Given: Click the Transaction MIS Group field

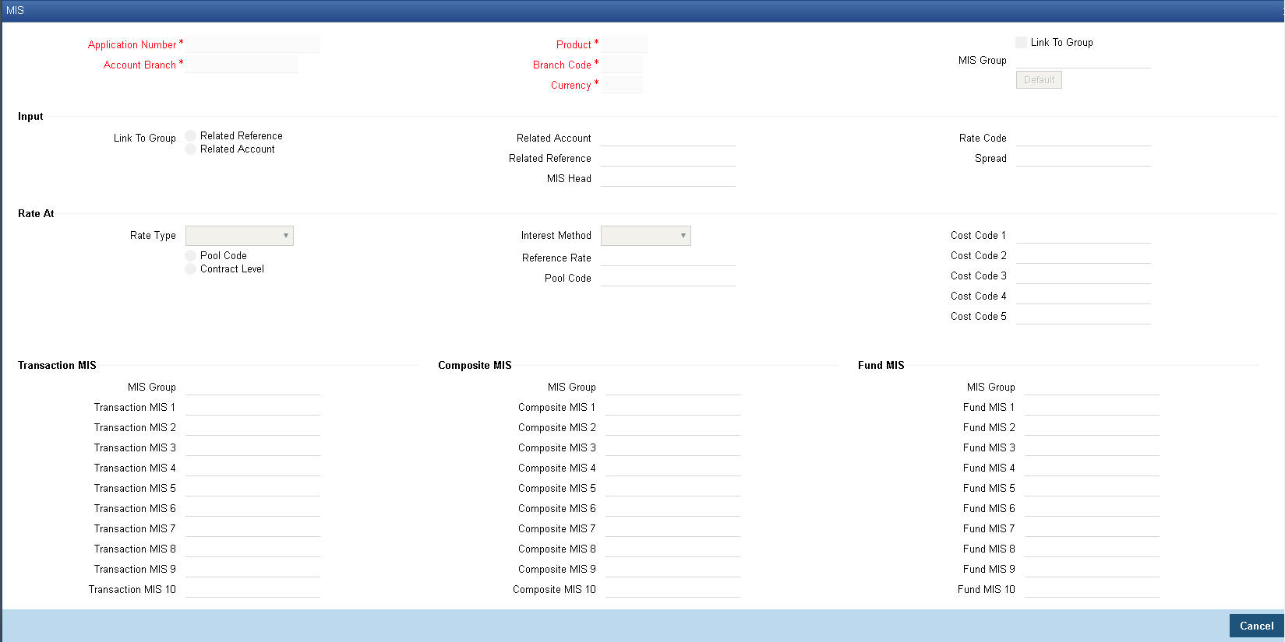Looking at the screenshot, I should pyautogui.click(x=252, y=387).
